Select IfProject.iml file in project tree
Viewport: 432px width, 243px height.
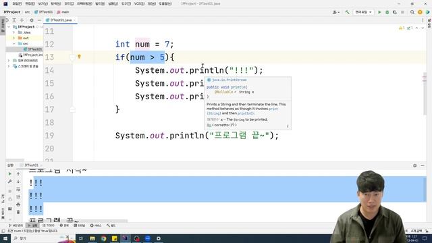[31, 55]
